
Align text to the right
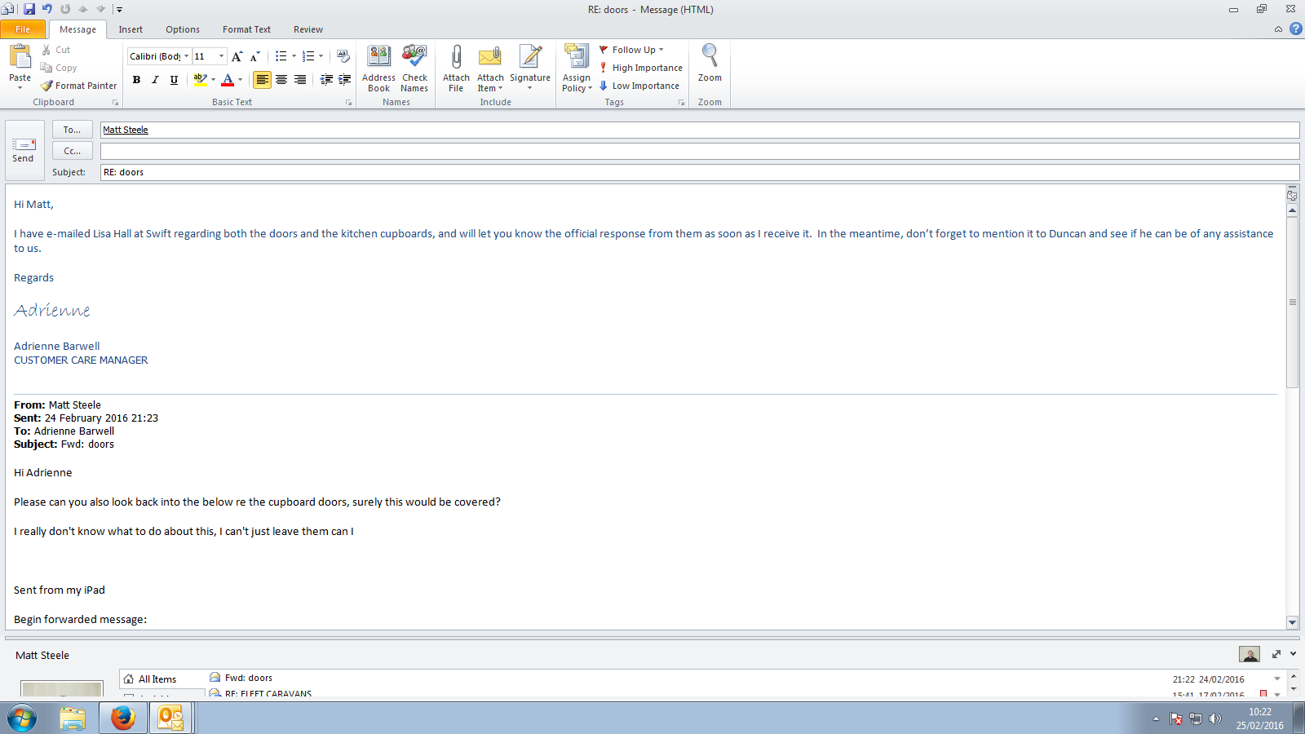[x=300, y=79]
